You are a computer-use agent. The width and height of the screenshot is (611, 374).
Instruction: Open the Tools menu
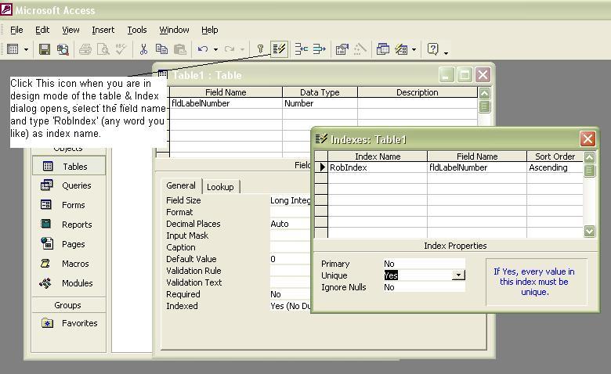tap(137, 30)
